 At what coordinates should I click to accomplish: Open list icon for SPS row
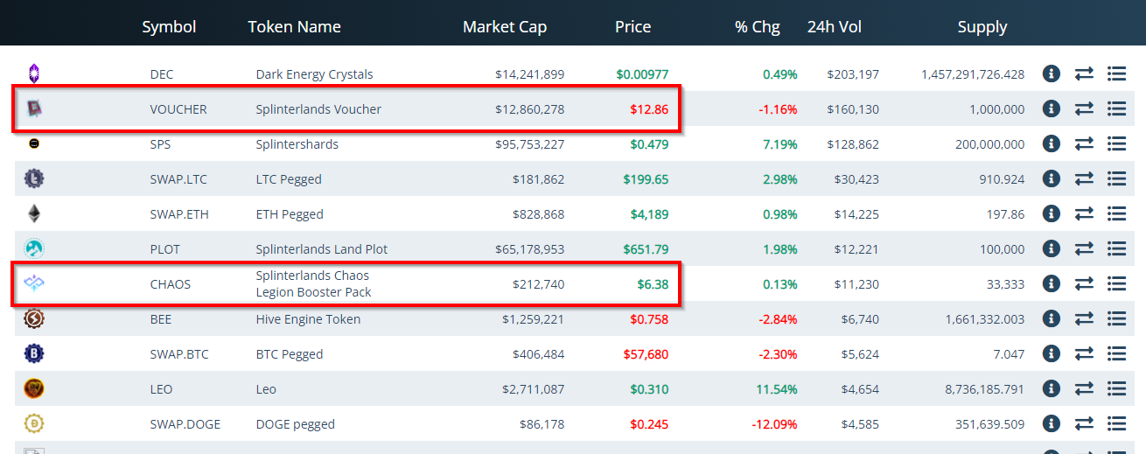[1116, 143]
